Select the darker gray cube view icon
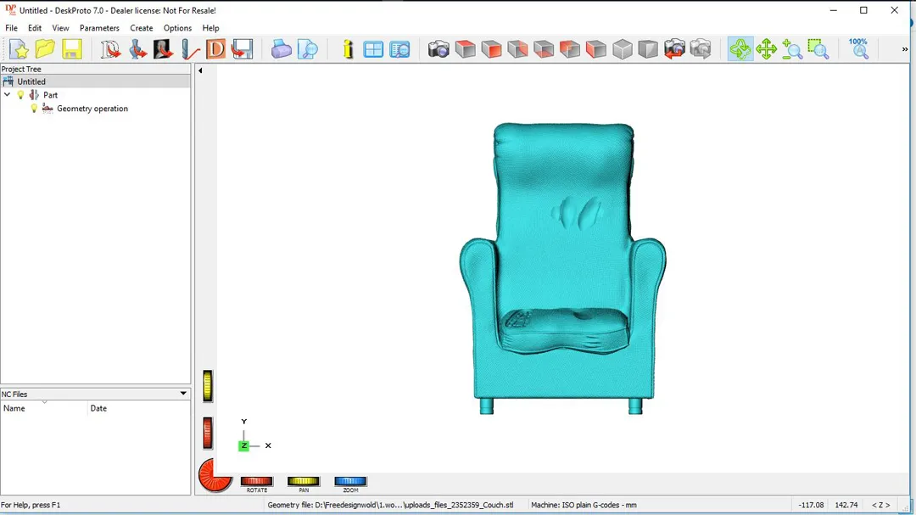 point(648,49)
